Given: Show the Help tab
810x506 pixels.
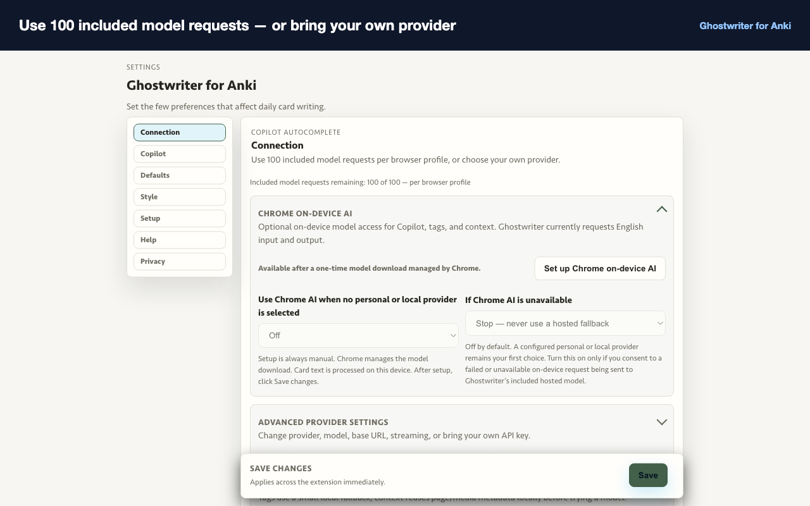Looking at the screenshot, I should tap(180, 240).
